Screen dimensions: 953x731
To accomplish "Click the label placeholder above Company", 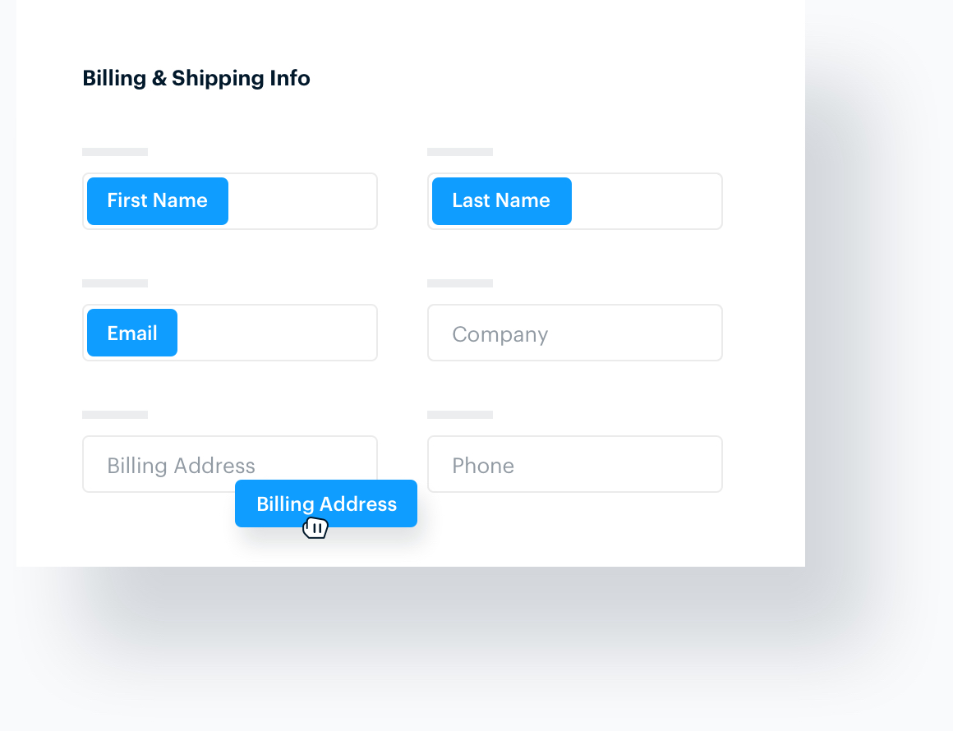I will 460,283.
